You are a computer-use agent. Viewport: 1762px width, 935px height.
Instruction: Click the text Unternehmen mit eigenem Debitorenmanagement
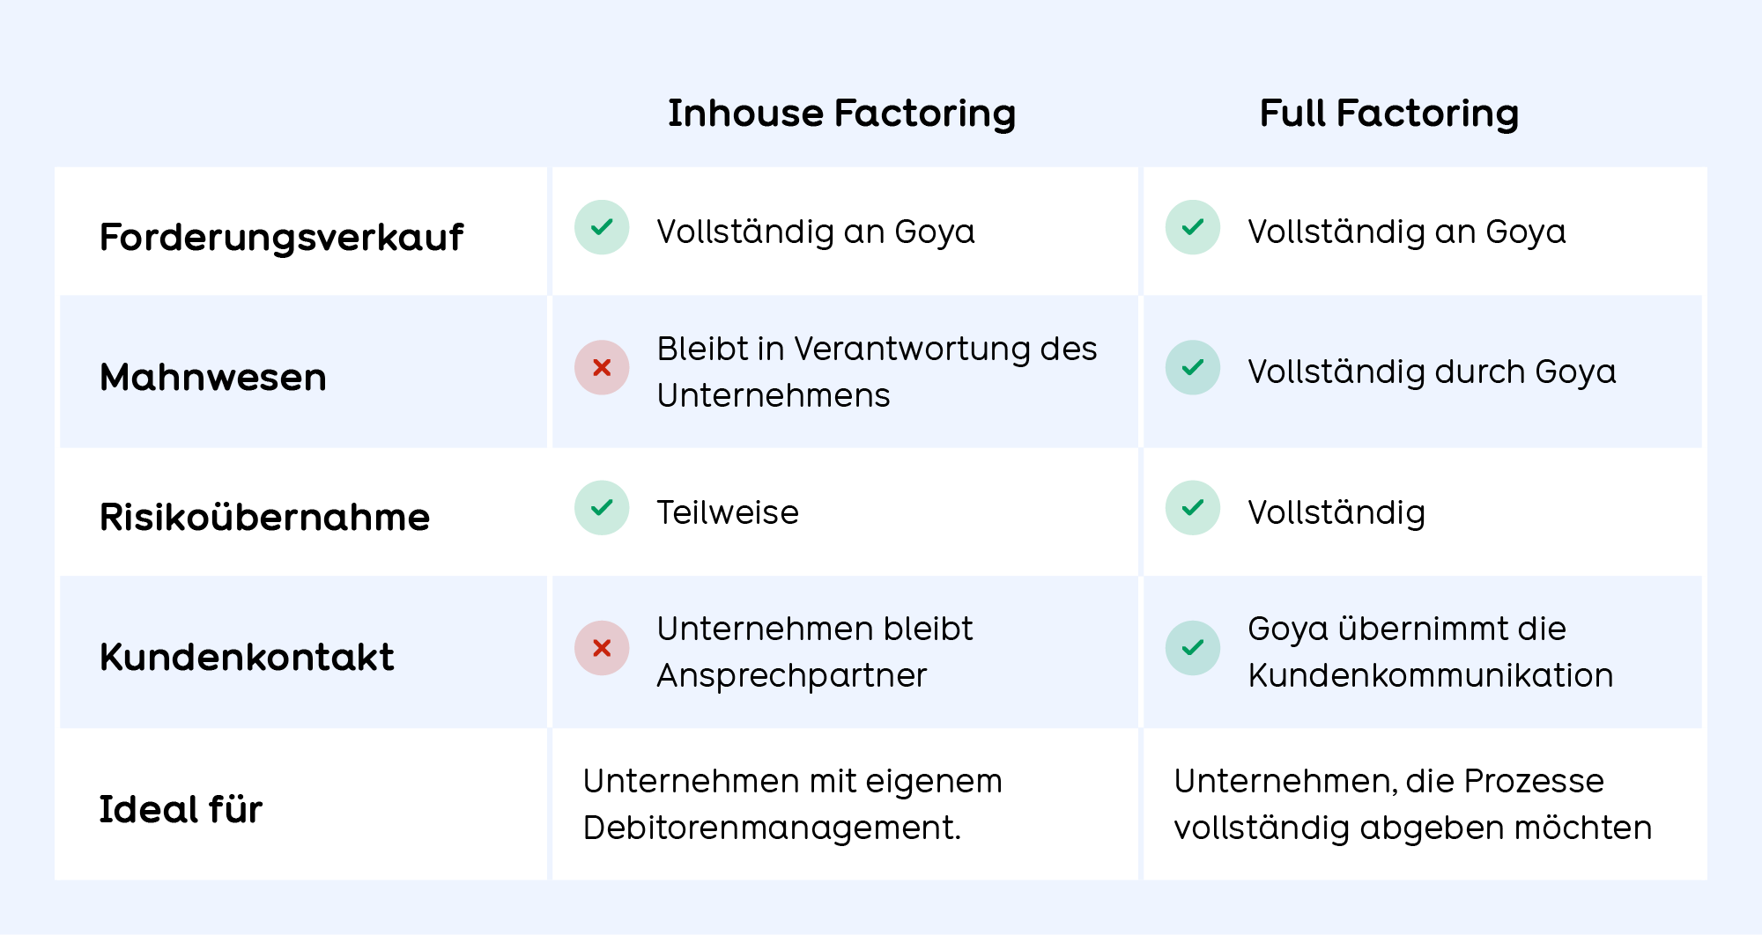point(792,804)
